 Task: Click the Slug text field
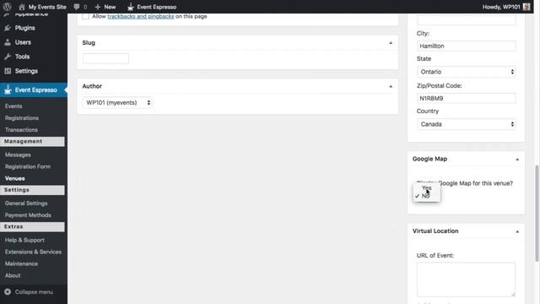tap(105, 58)
